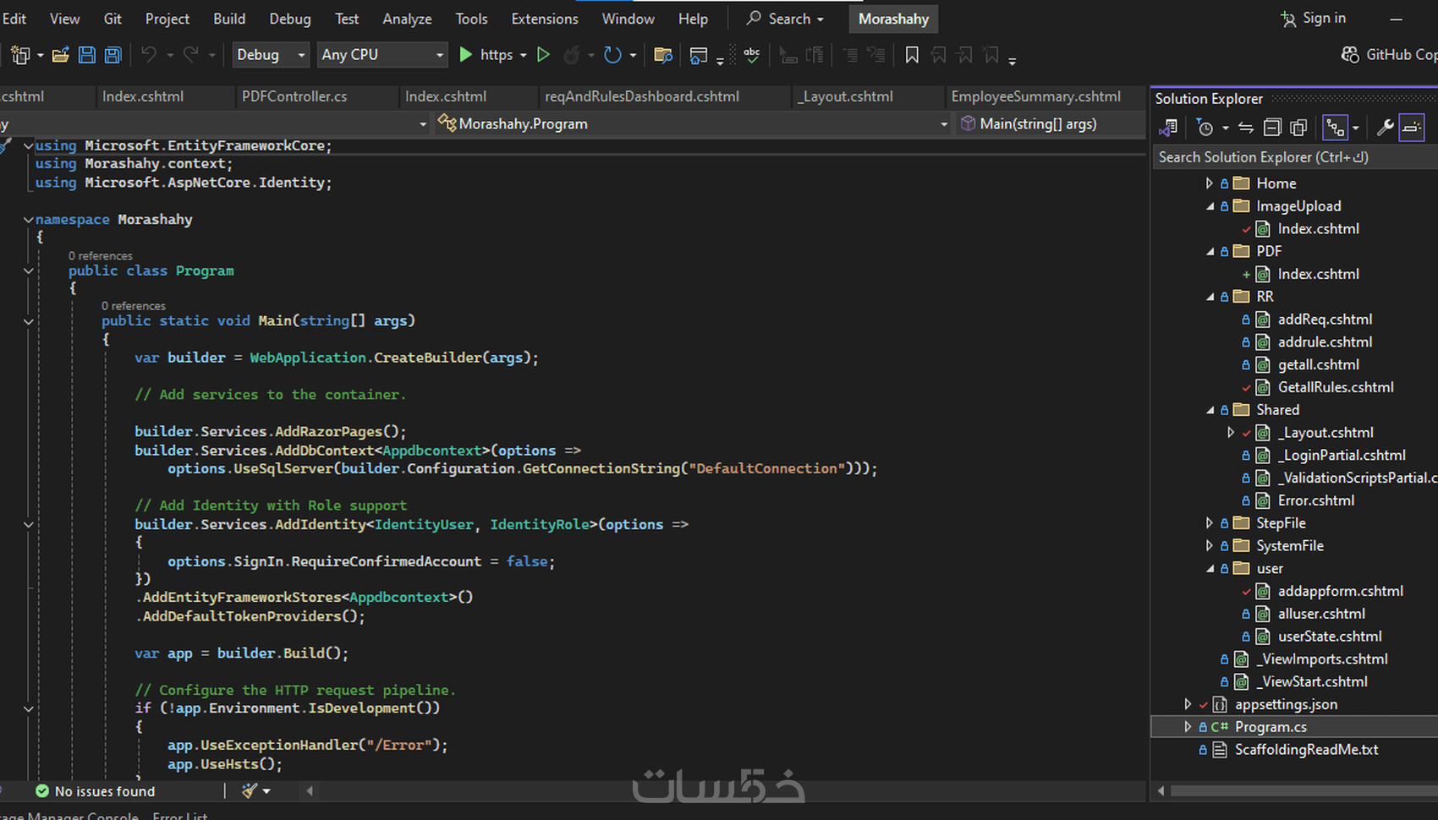Click in the Search Solution Explorer field
The width and height of the screenshot is (1438, 820).
click(x=1295, y=157)
